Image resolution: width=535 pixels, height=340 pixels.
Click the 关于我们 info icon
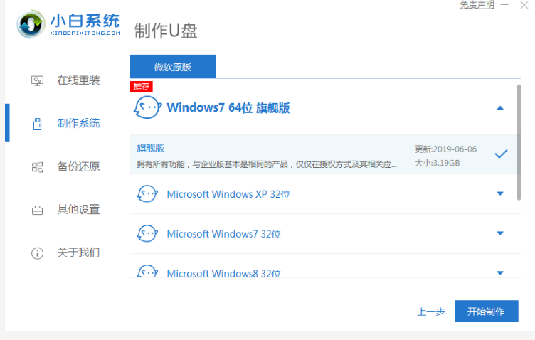tap(38, 253)
